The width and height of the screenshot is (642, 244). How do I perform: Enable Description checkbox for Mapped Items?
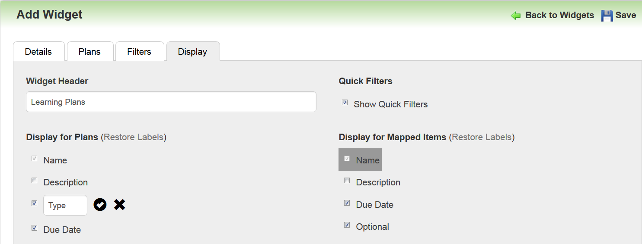pyautogui.click(x=347, y=181)
